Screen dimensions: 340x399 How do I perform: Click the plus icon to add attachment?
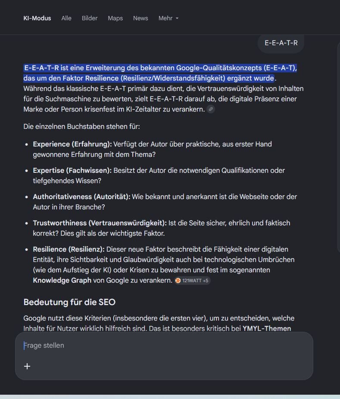coord(27,366)
